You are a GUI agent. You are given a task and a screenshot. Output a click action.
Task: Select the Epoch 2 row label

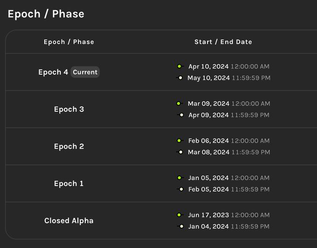pos(69,146)
